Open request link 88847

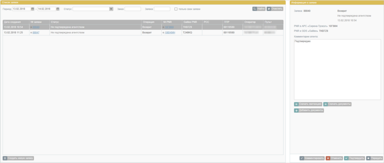point(36,33)
